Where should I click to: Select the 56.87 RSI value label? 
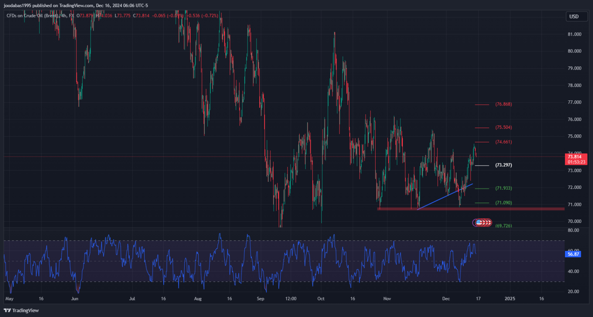coord(573,255)
